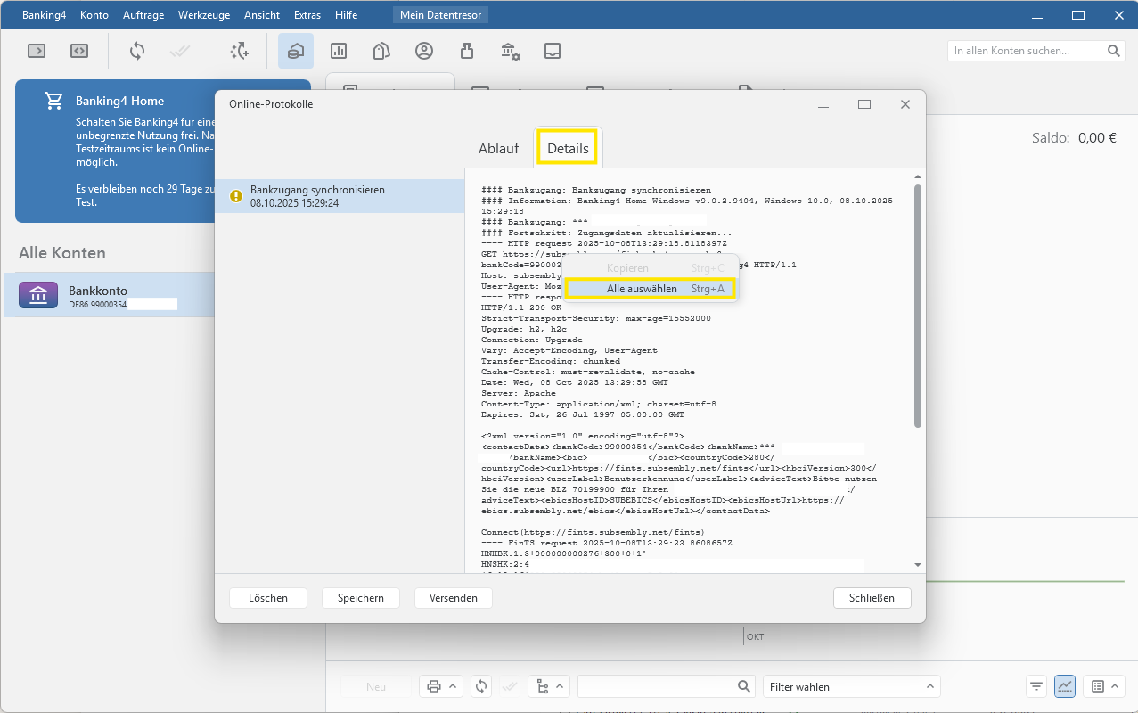Select the 'Bankzugang synchronisieren' protocol entry
This screenshot has height=713, width=1138.
tap(340, 196)
